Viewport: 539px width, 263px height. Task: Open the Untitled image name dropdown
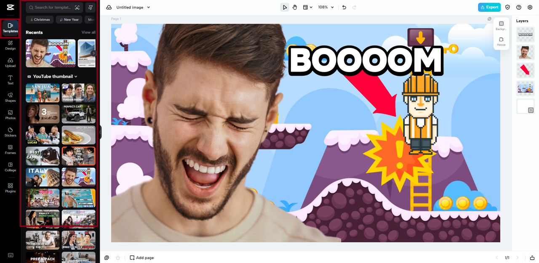click(133, 8)
